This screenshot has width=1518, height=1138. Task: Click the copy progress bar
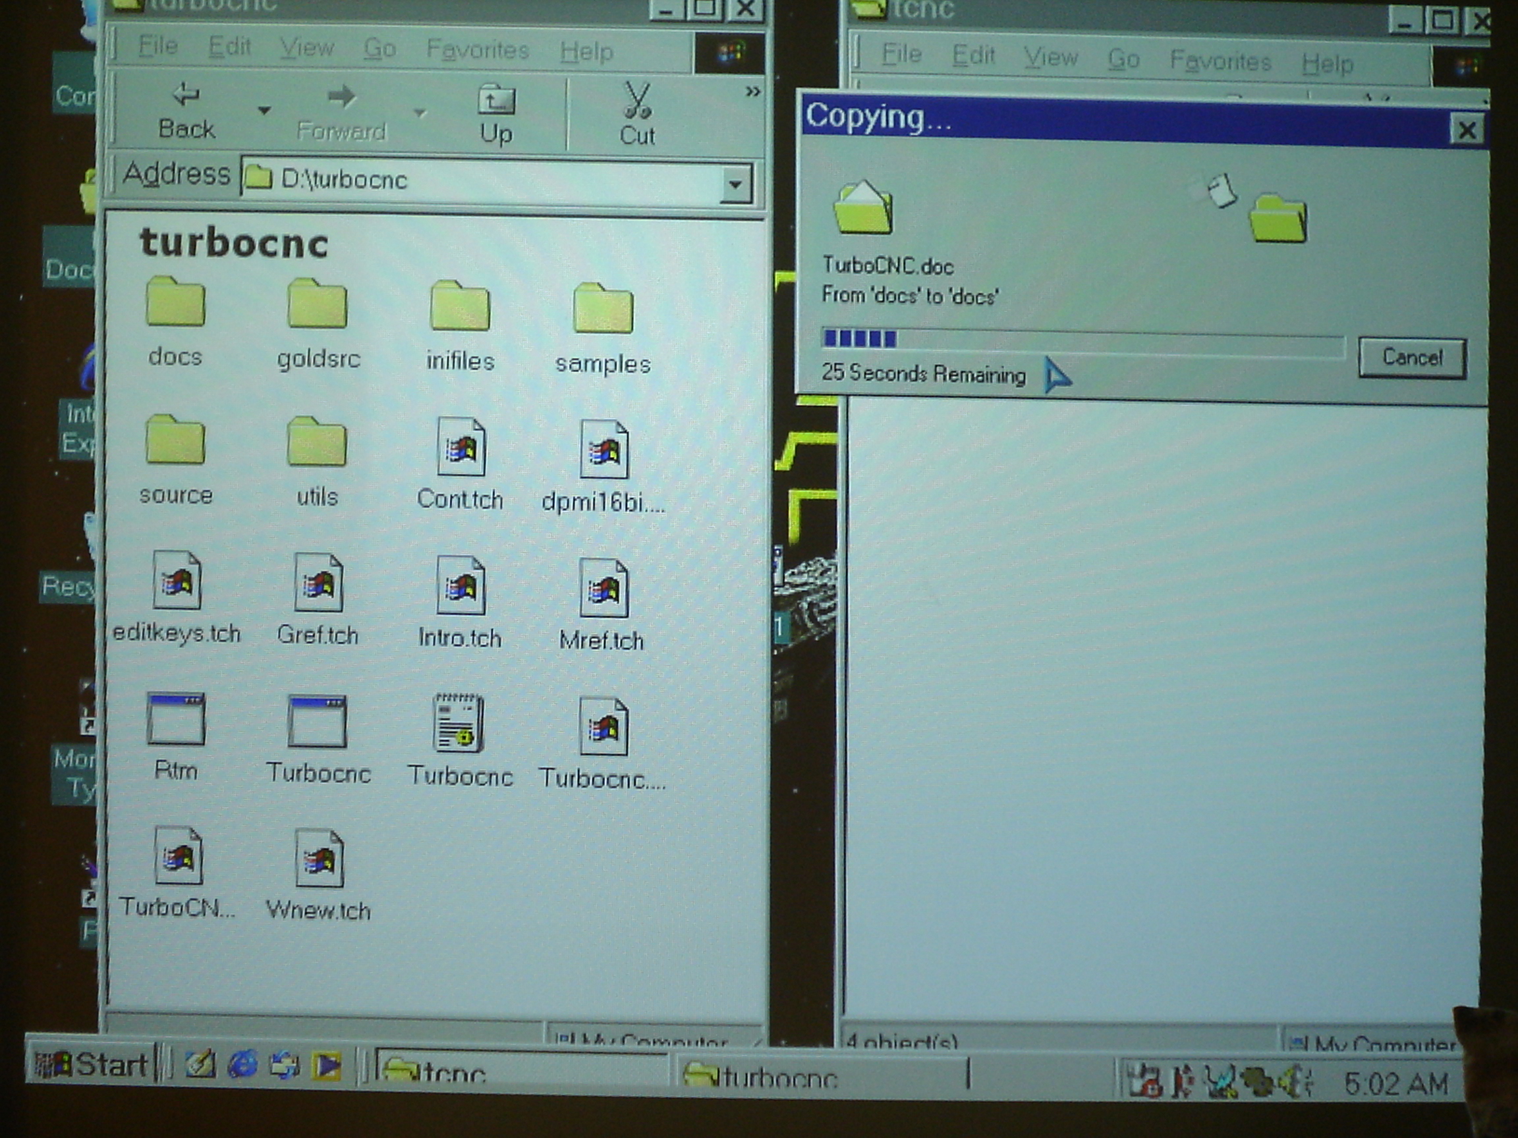pyautogui.click(x=1082, y=341)
